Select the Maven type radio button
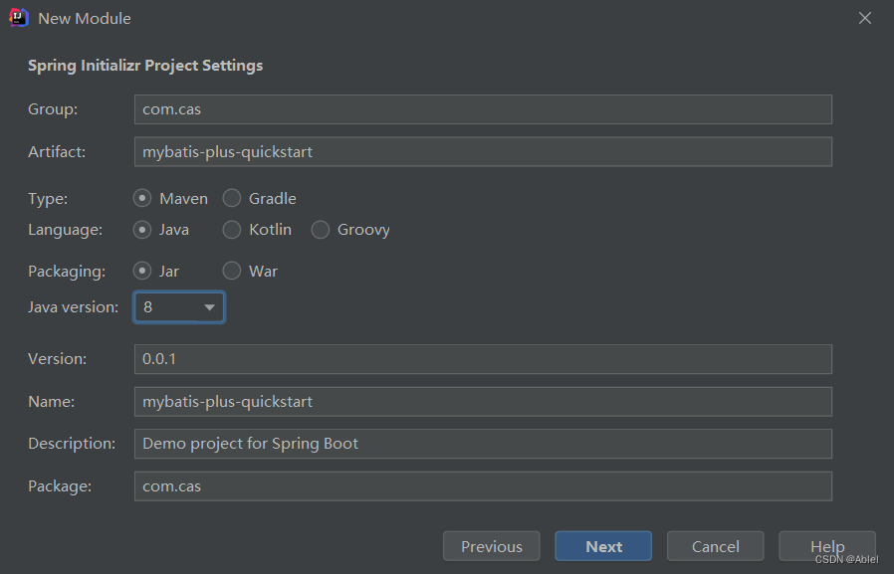894x574 pixels. pyautogui.click(x=142, y=198)
